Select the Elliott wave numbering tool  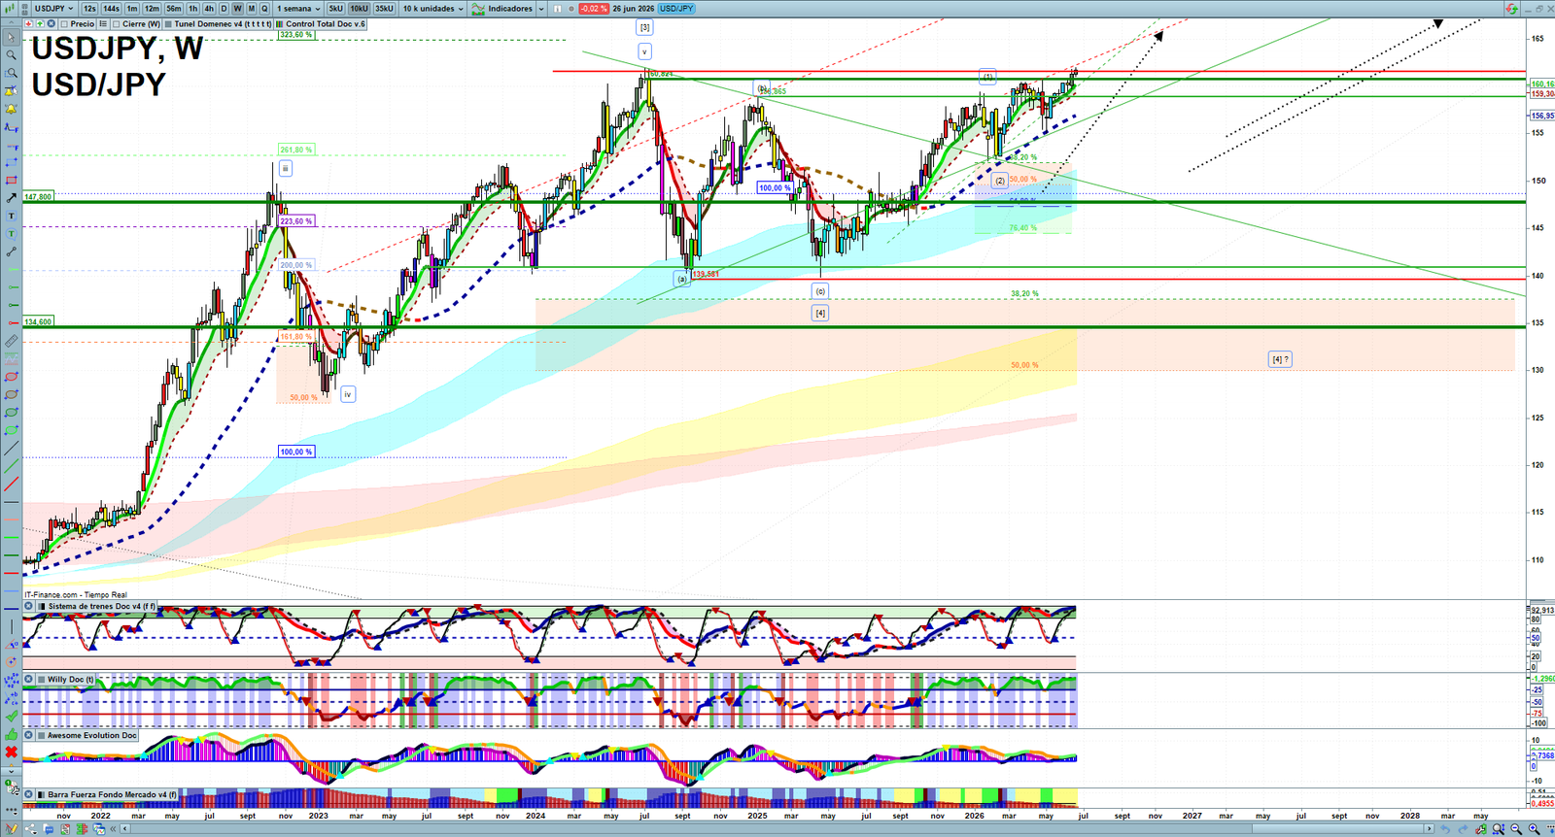tap(12, 679)
